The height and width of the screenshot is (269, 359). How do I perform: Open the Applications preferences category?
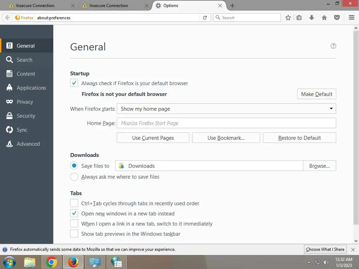pyautogui.click(x=27, y=88)
